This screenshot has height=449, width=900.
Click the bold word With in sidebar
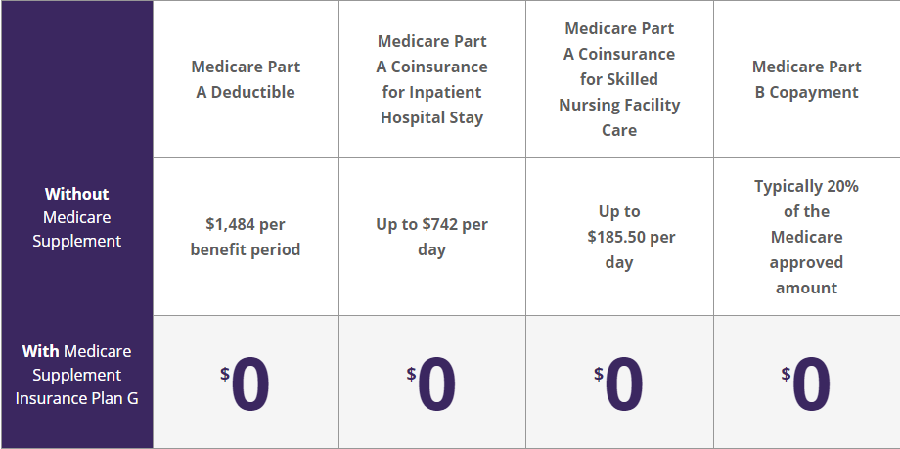[40, 351]
